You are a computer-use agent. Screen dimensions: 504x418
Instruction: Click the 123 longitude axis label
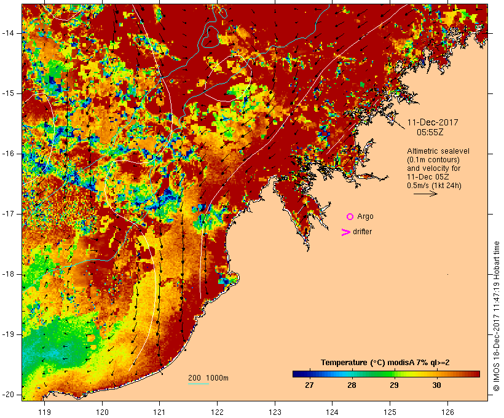coord(275,412)
